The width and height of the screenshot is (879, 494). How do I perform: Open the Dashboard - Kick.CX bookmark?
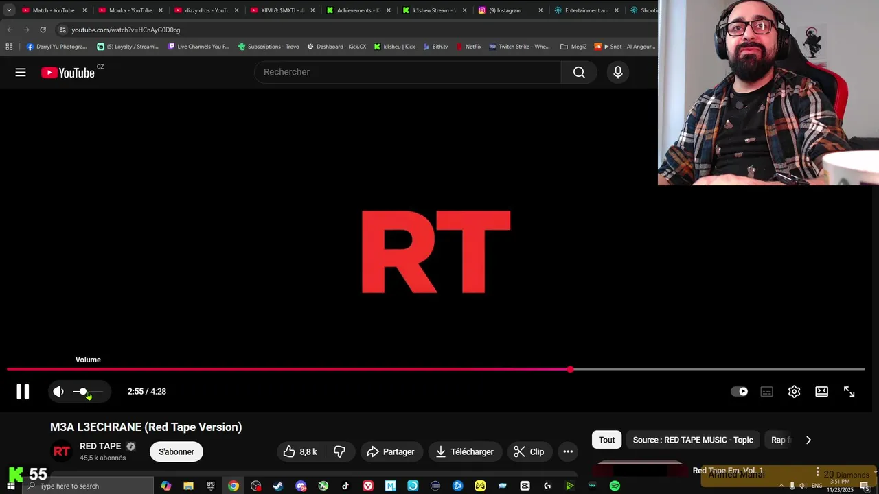pyautogui.click(x=336, y=47)
